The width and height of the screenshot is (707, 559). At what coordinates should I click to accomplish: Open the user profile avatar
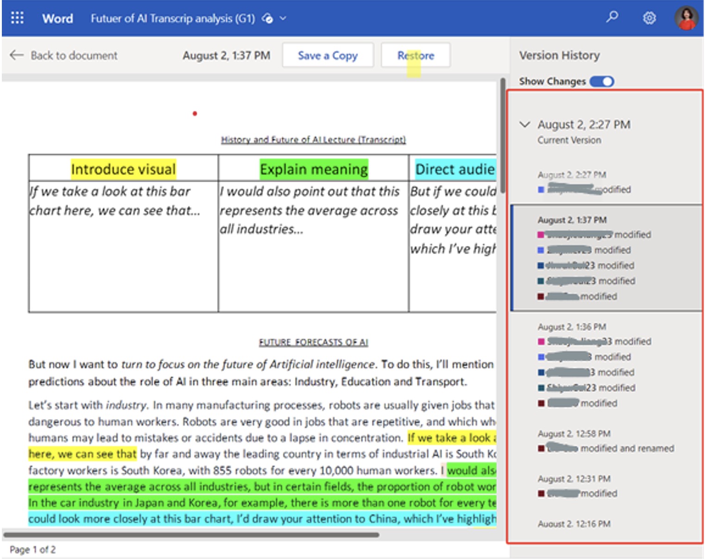click(686, 18)
